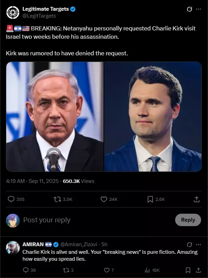This screenshot has width=208, height=278.
Task: Open more options on AMIRAN's reply
Action: (x=198, y=245)
